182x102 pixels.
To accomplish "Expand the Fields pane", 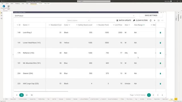I will (181, 17).
